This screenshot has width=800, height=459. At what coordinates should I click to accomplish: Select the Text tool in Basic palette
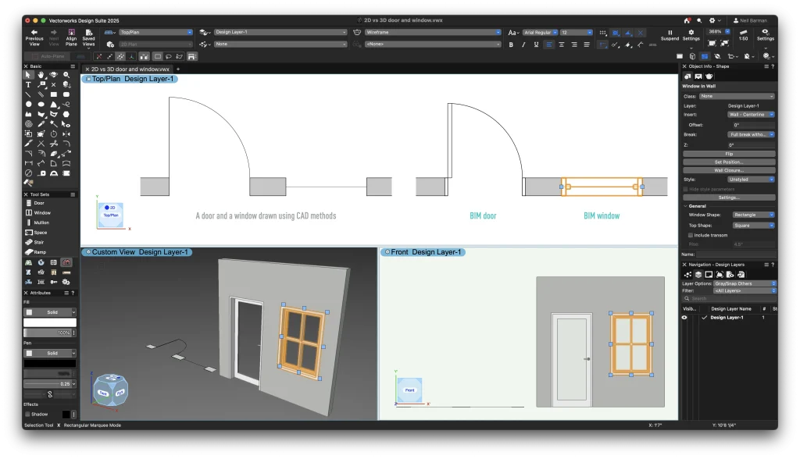(x=29, y=84)
